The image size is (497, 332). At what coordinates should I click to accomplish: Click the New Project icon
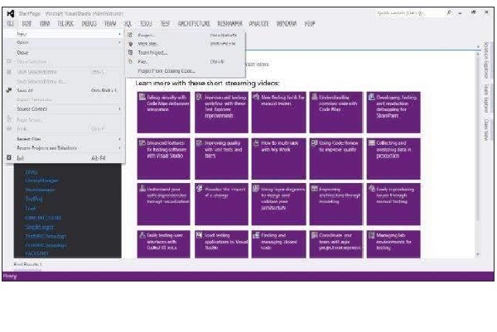point(130,35)
